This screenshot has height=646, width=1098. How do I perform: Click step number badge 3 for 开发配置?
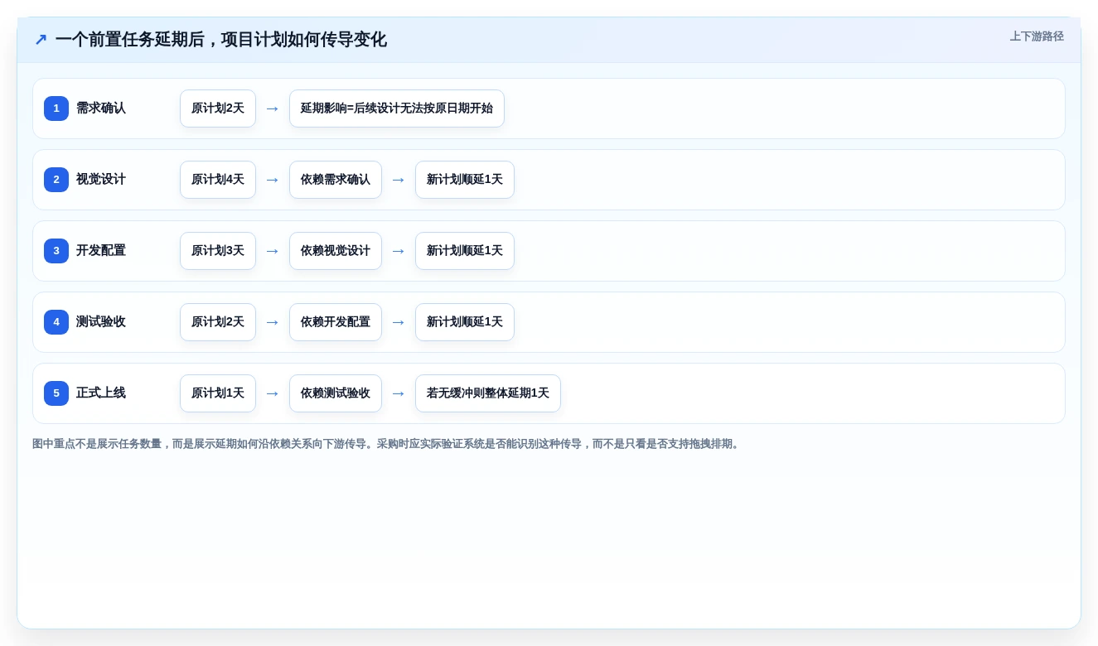point(56,251)
